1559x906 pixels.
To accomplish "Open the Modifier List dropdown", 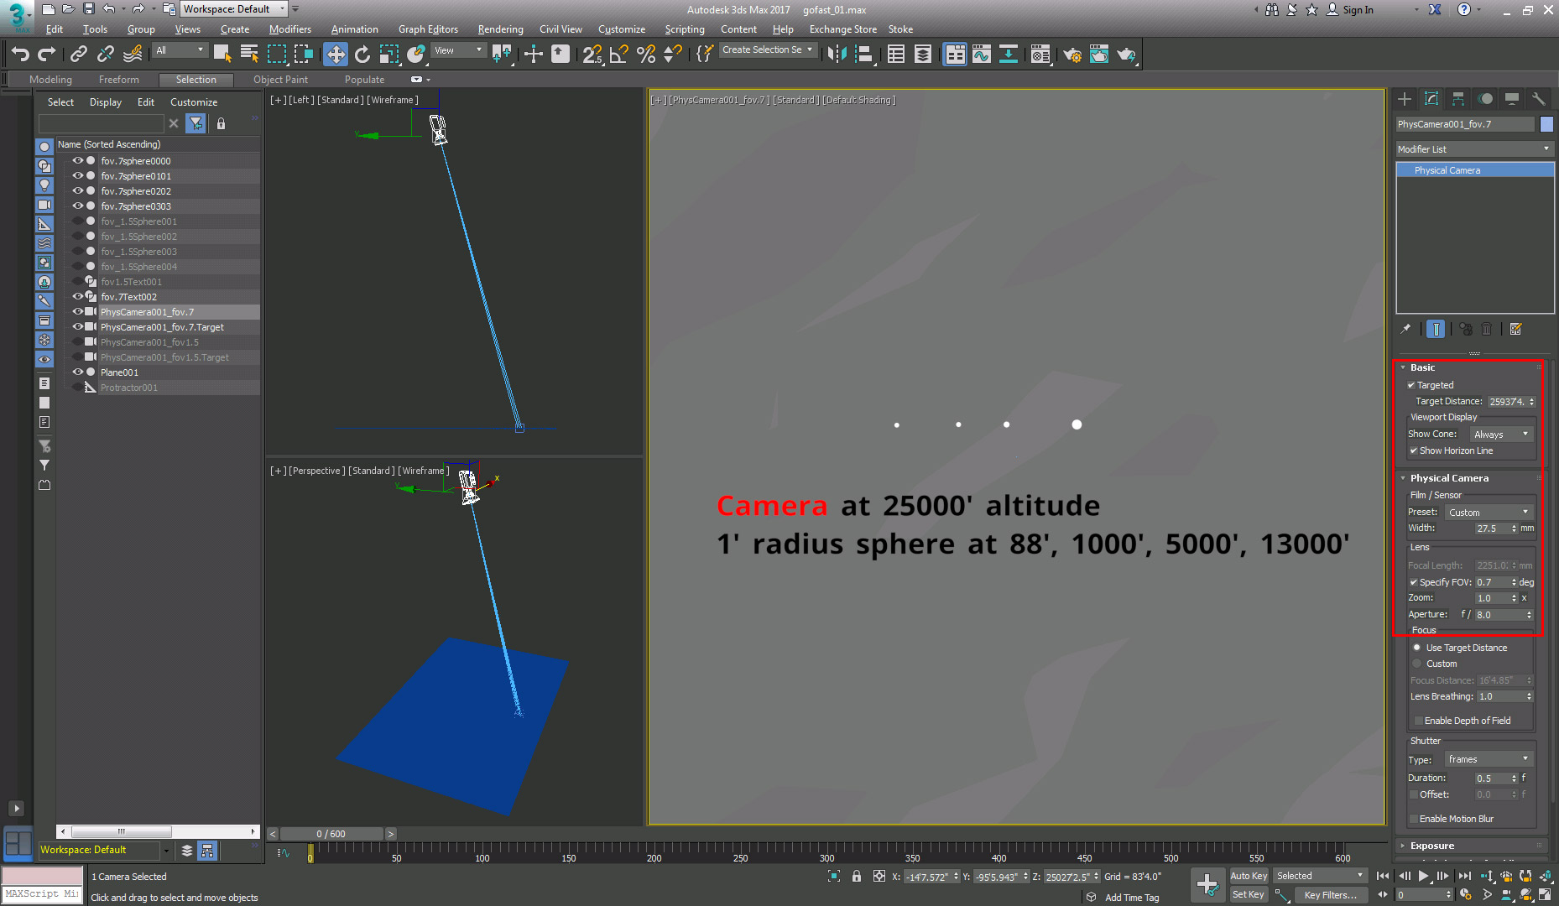I will coord(1474,149).
